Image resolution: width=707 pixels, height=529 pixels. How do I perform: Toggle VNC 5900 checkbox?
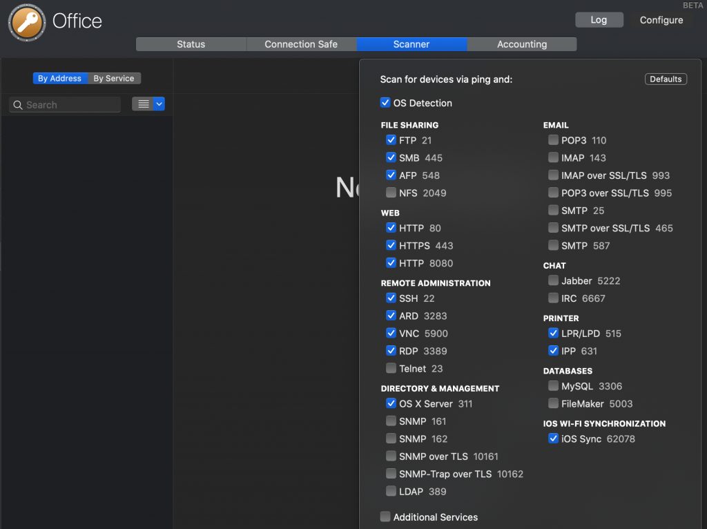(x=391, y=334)
